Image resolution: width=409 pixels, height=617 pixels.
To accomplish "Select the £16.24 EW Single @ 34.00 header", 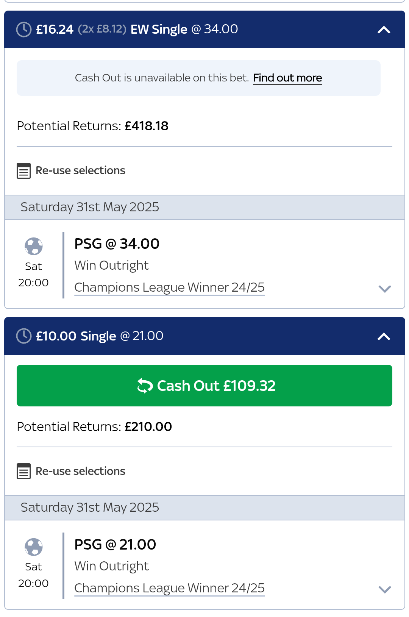I will [204, 30].
